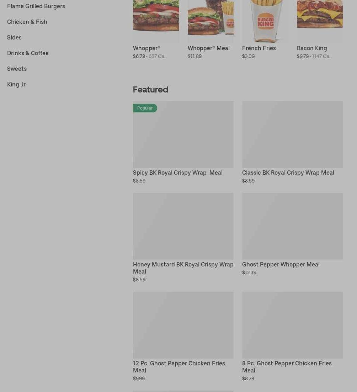Viewport: 357px width, 392px height.
Task: Click the Whopper burger image
Action: tap(156, 21)
